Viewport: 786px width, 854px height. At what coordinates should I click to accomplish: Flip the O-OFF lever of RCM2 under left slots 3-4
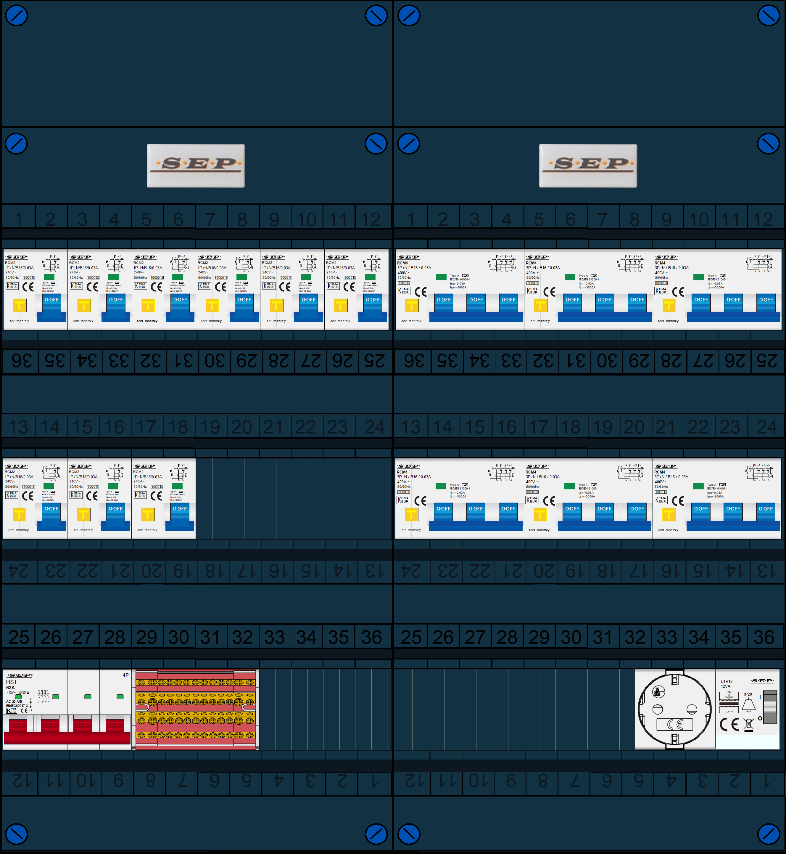(x=116, y=308)
